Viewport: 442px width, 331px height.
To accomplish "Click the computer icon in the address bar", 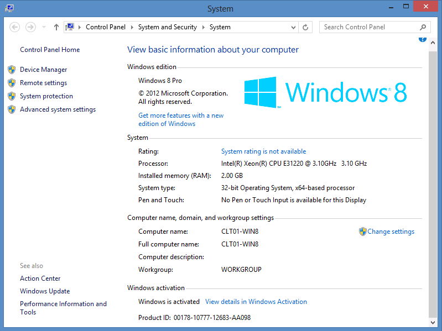I will point(70,27).
